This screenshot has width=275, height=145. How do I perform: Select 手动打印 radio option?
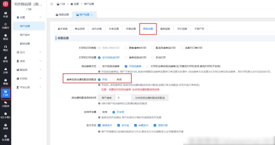[153, 58]
